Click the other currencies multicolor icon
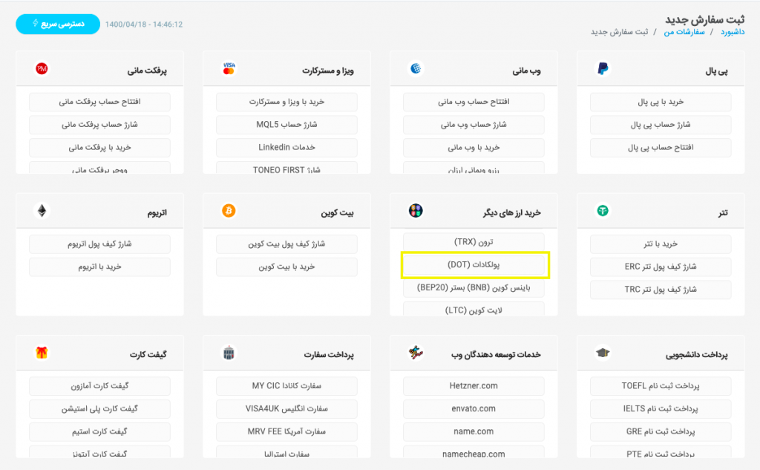The image size is (760, 470). pos(416,211)
